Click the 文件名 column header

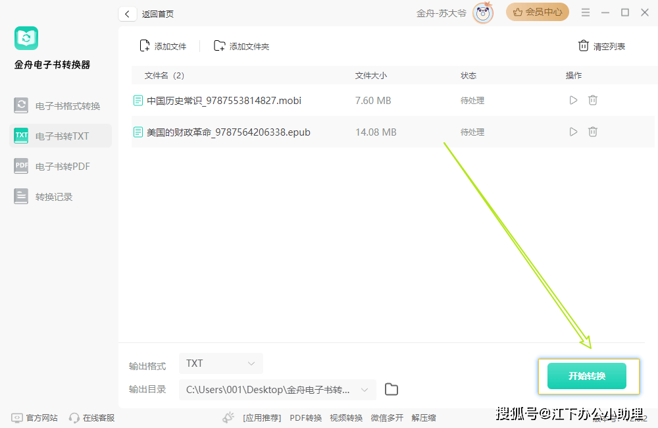click(164, 76)
